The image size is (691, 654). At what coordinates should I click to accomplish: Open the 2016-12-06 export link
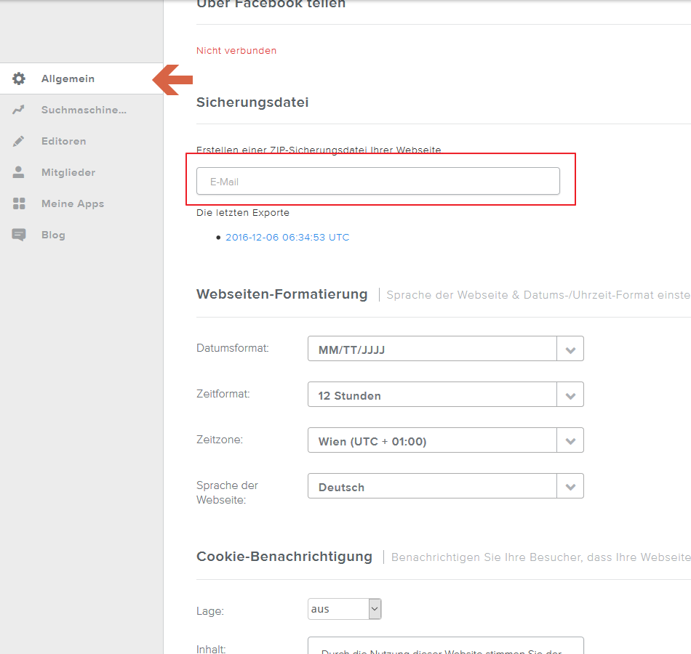tap(287, 238)
